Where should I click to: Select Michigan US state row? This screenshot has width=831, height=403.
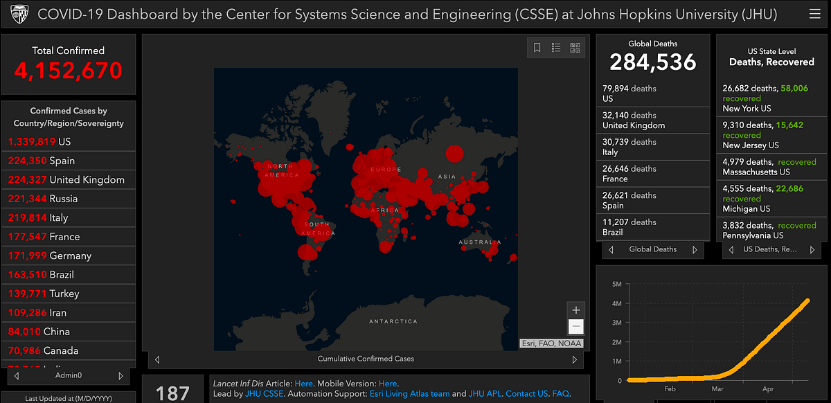tap(771, 198)
